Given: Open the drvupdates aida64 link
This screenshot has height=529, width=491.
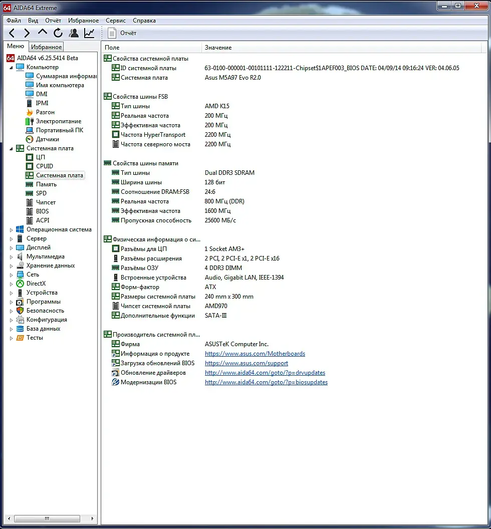Looking at the screenshot, I should click(x=265, y=373).
